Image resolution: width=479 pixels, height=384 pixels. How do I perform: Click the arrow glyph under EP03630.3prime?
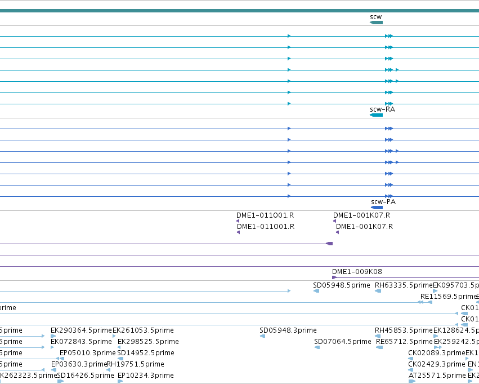click(x=54, y=370)
